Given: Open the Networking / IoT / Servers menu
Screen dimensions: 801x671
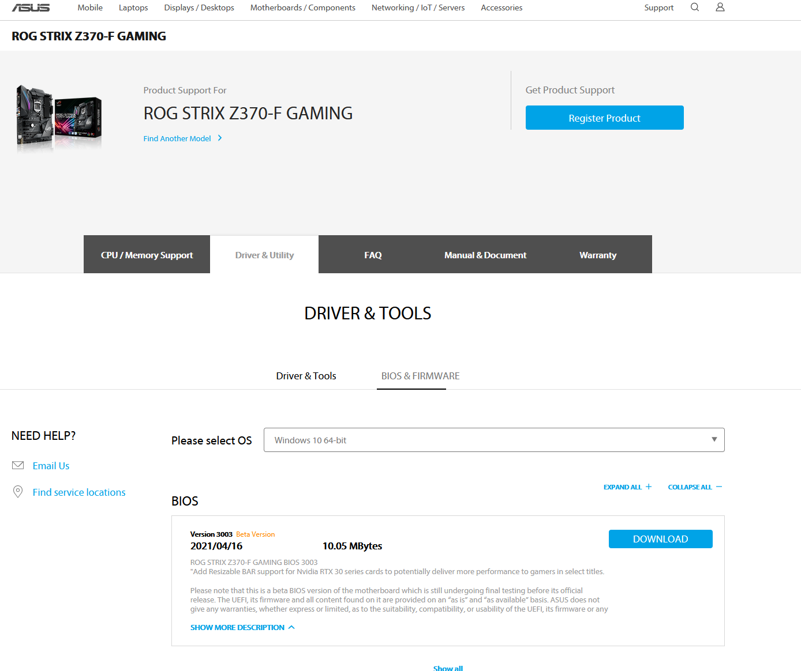Looking at the screenshot, I should [x=418, y=7].
